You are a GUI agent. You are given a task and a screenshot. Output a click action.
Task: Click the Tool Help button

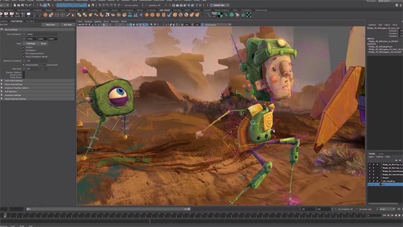point(68,25)
